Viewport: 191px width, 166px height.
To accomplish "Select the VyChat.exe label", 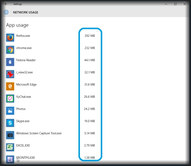I will [x=24, y=97].
